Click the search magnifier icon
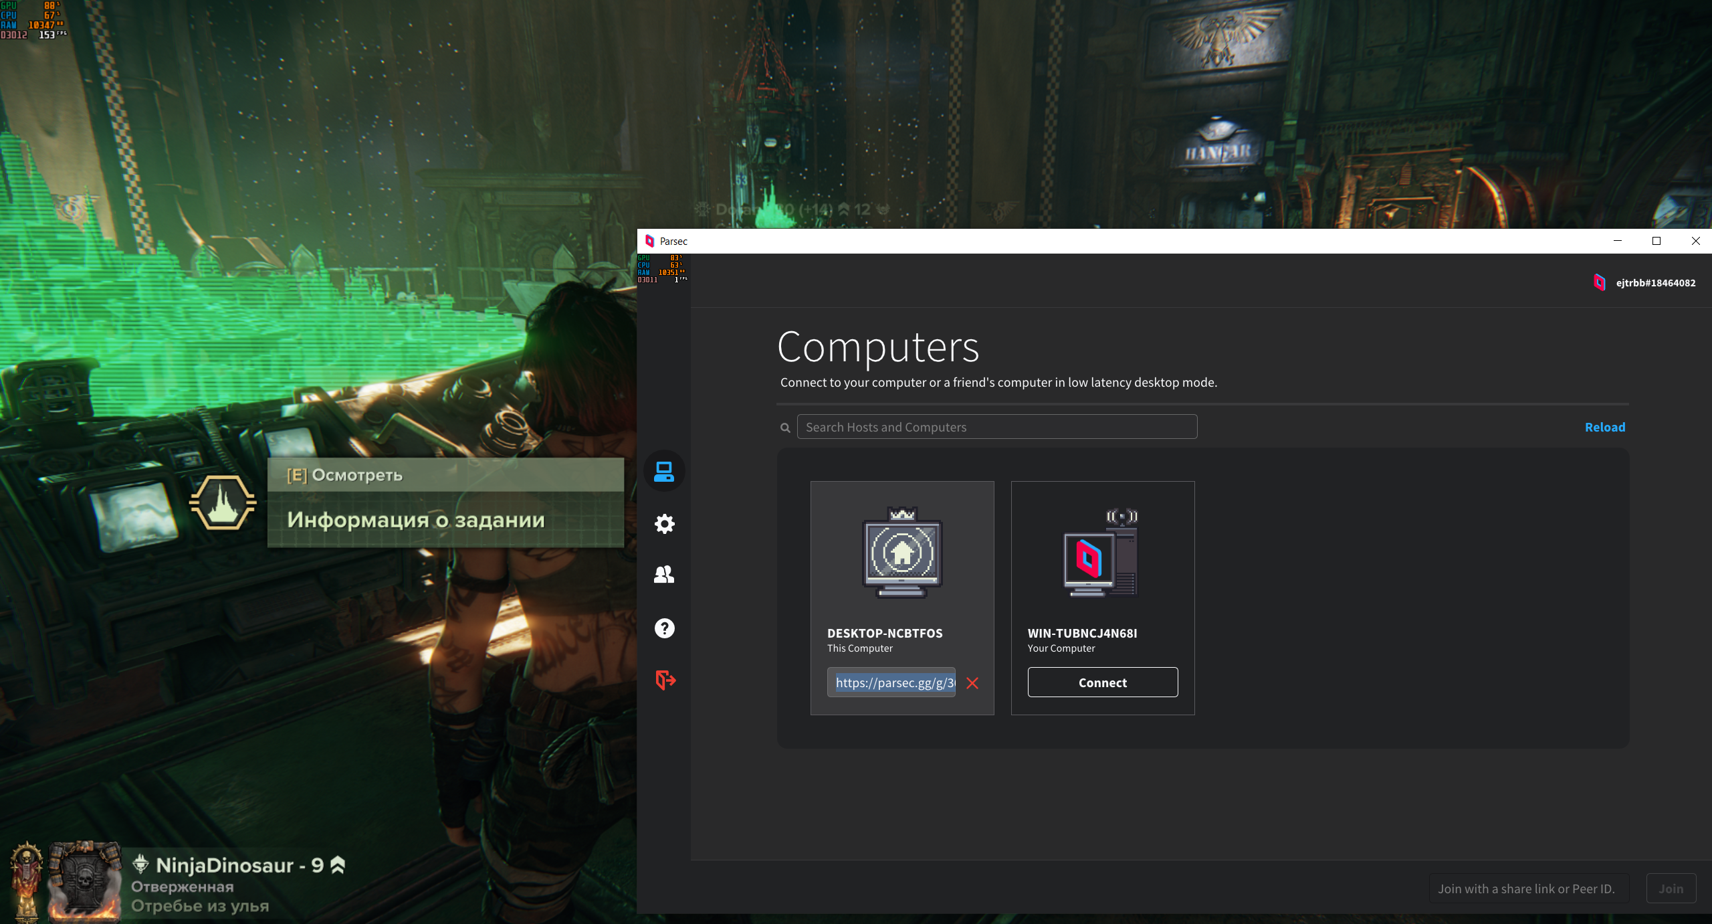The height and width of the screenshot is (924, 1712). (x=785, y=428)
